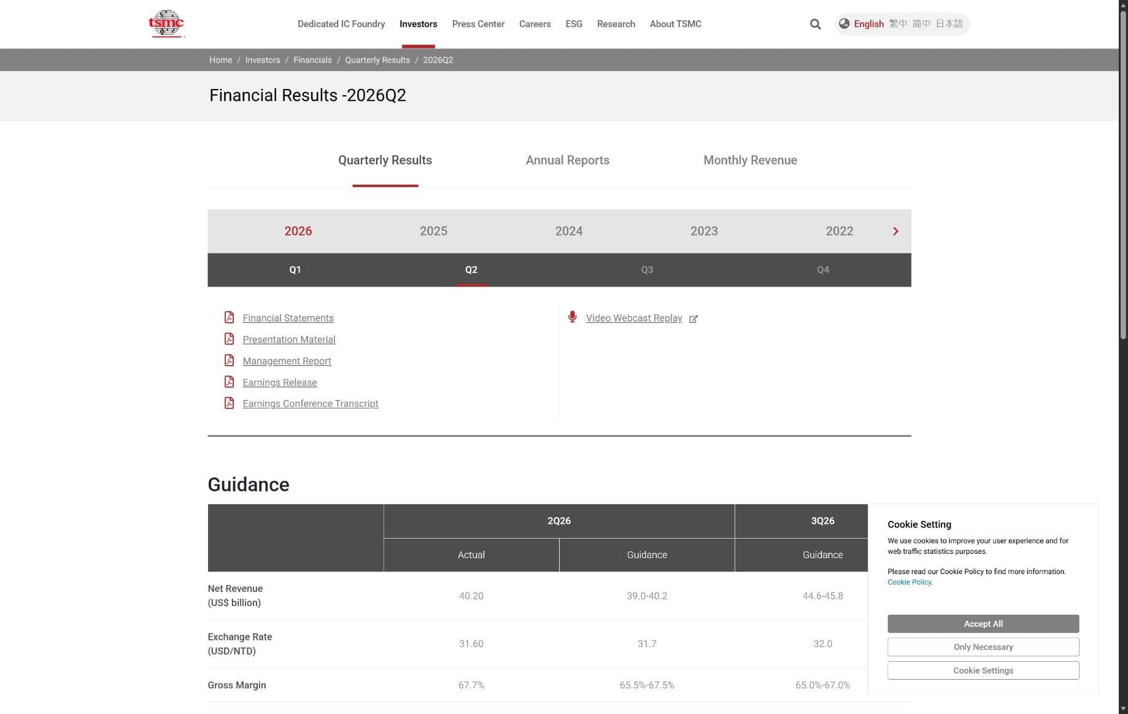Open the ESG menu
Image resolution: width=1128 pixels, height=714 pixels.
(574, 24)
